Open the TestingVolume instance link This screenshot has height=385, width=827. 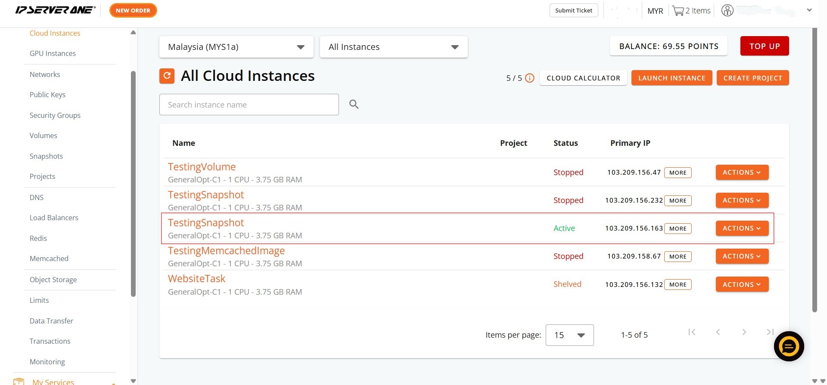[202, 167]
